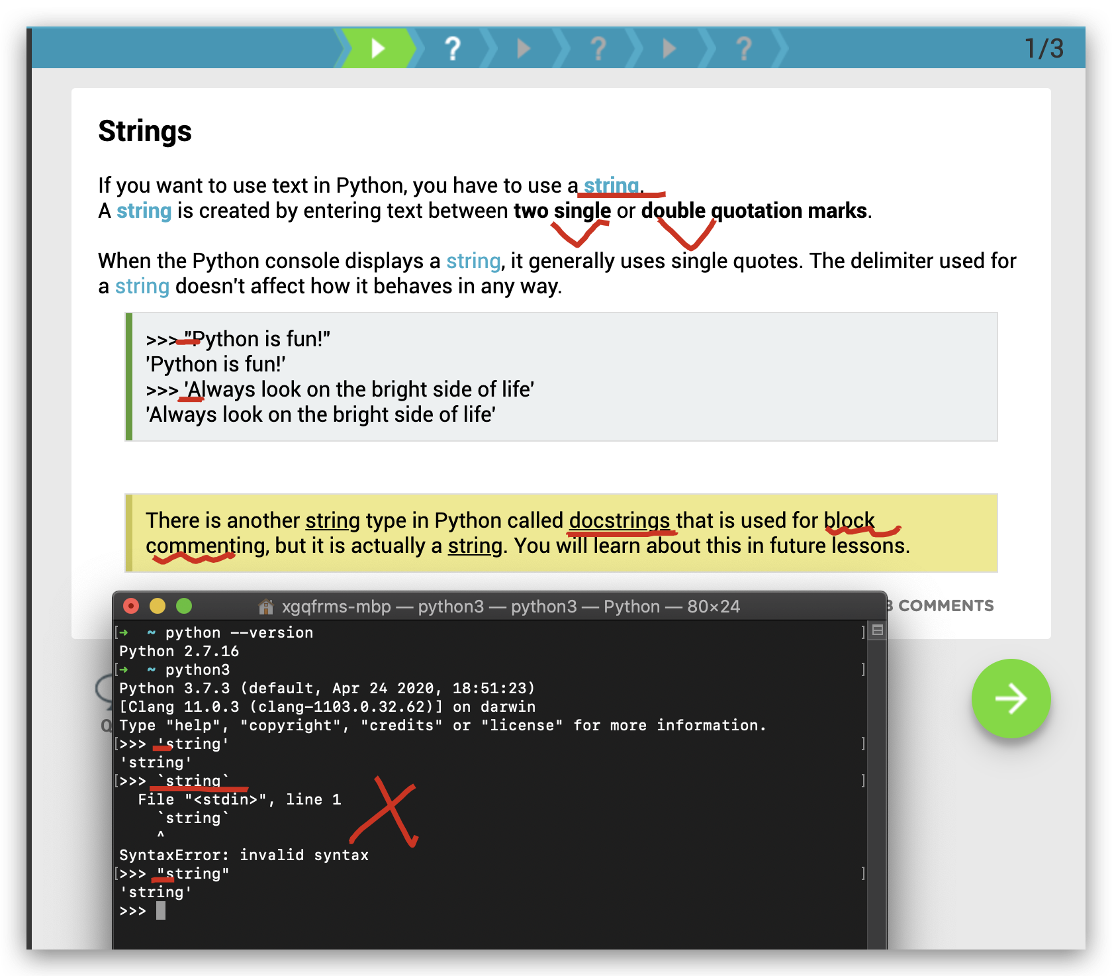The image size is (1112, 976).
Task: Minimize Terminal with the yellow button
Action: click(158, 606)
